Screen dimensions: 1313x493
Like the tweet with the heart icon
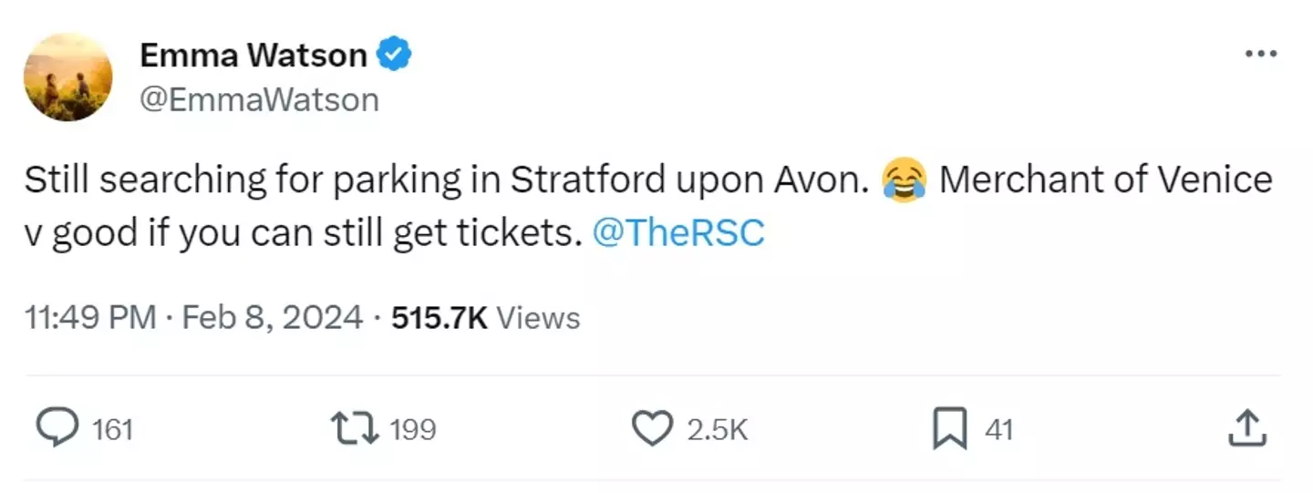(652, 429)
